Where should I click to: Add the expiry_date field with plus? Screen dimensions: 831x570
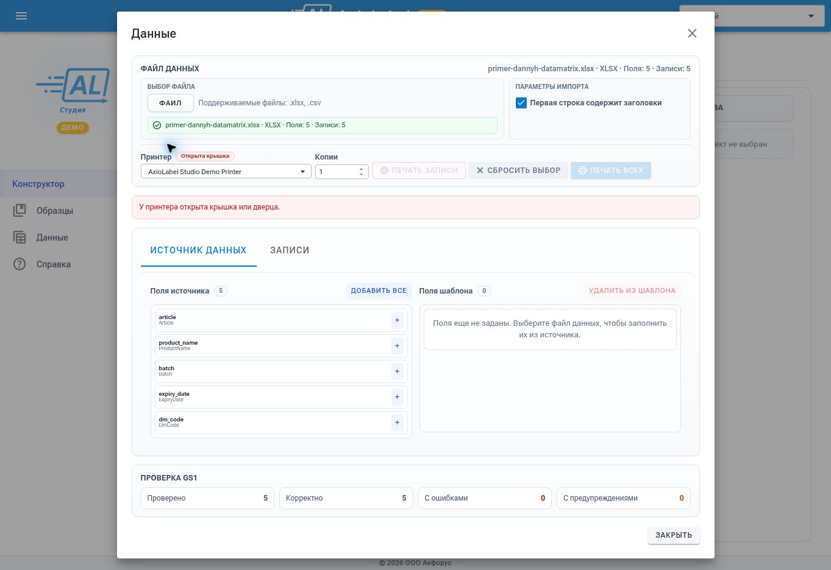397,397
